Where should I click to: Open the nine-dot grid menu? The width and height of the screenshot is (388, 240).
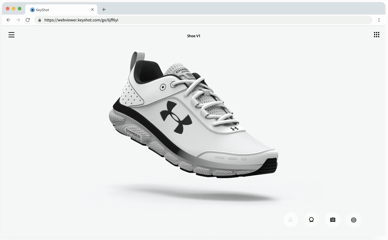pyautogui.click(x=376, y=35)
